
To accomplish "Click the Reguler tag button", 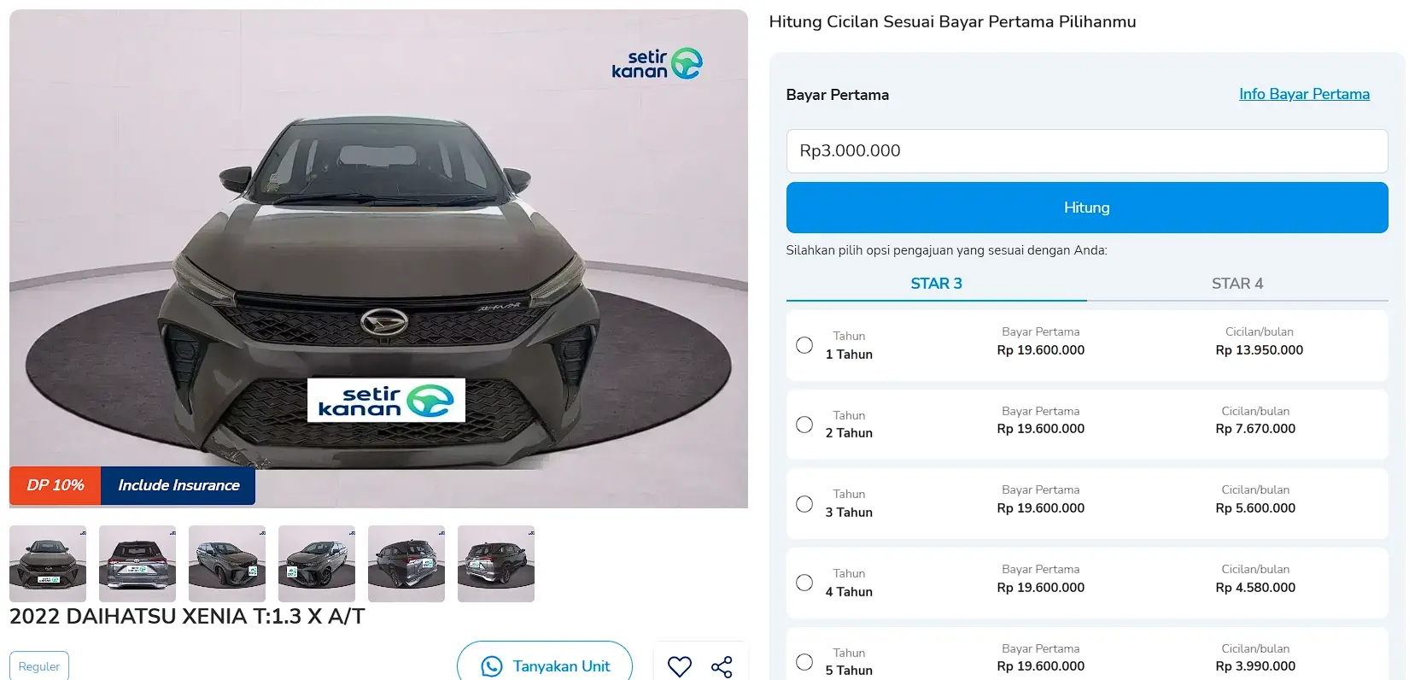I will coord(39,666).
